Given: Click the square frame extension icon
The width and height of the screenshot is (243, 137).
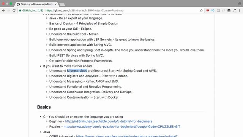Looking at the screenshot, I should click(218, 10).
